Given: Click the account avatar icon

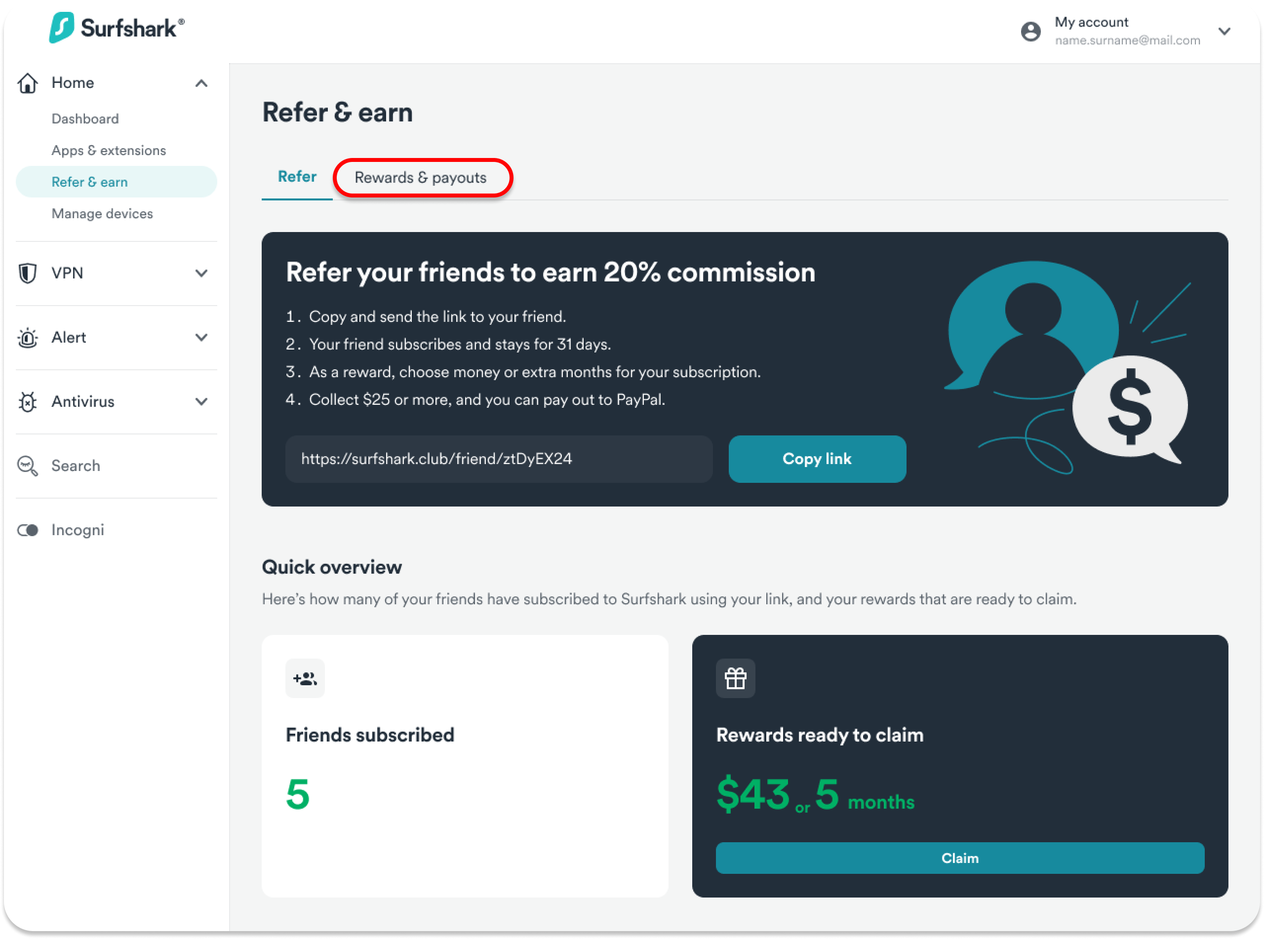Looking at the screenshot, I should point(1030,31).
